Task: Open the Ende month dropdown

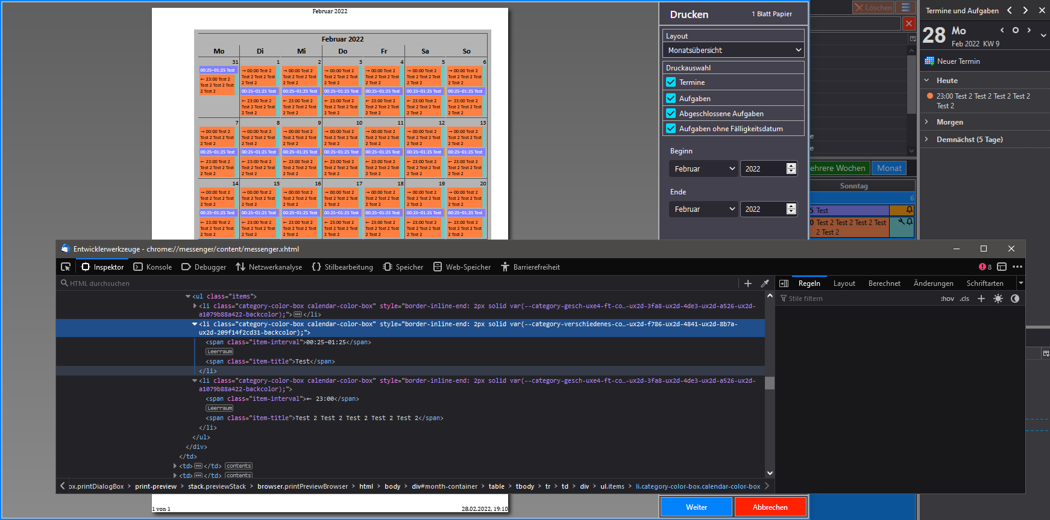Action: pyautogui.click(x=703, y=209)
